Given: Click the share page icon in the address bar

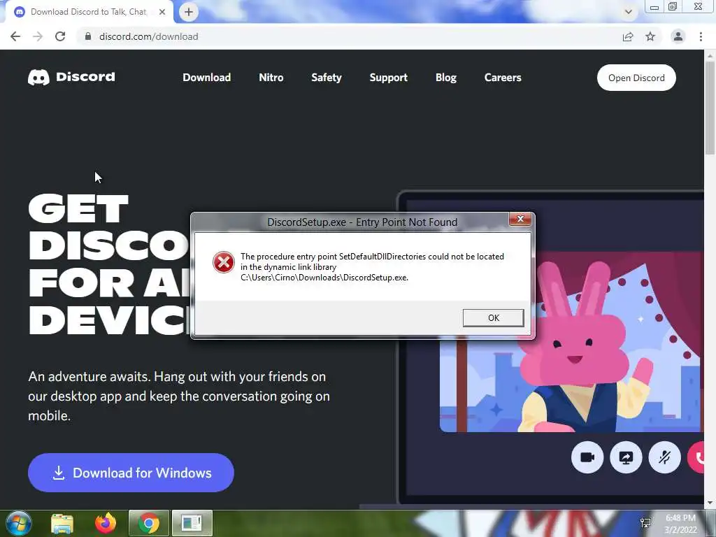Looking at the screenshot, I should point(628,36).
